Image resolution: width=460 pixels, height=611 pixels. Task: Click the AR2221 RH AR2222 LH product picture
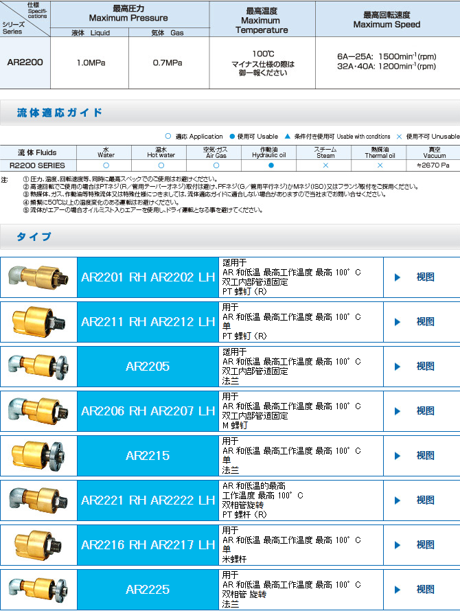(38, 500)
